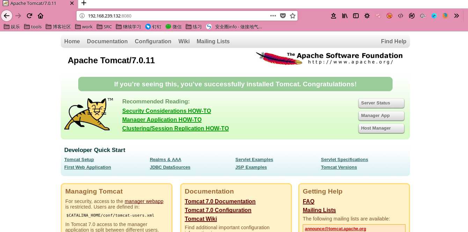This screenshot has height=232, width=468.
Task: Open page actions three-dot menu
Action: pyautogui.click(x=273, y=16)
